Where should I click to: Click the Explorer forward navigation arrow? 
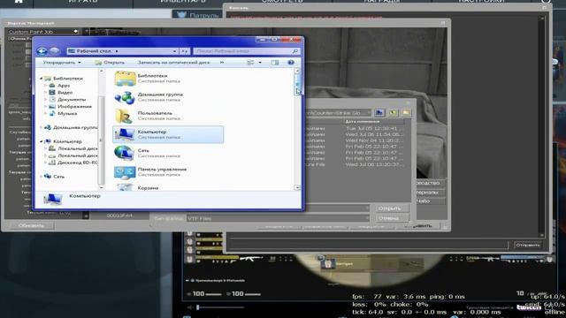pos(55,51)
